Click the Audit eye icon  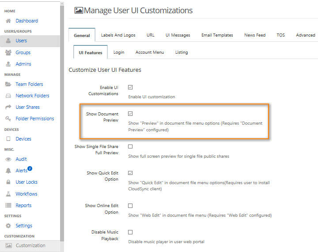(8, 159)
